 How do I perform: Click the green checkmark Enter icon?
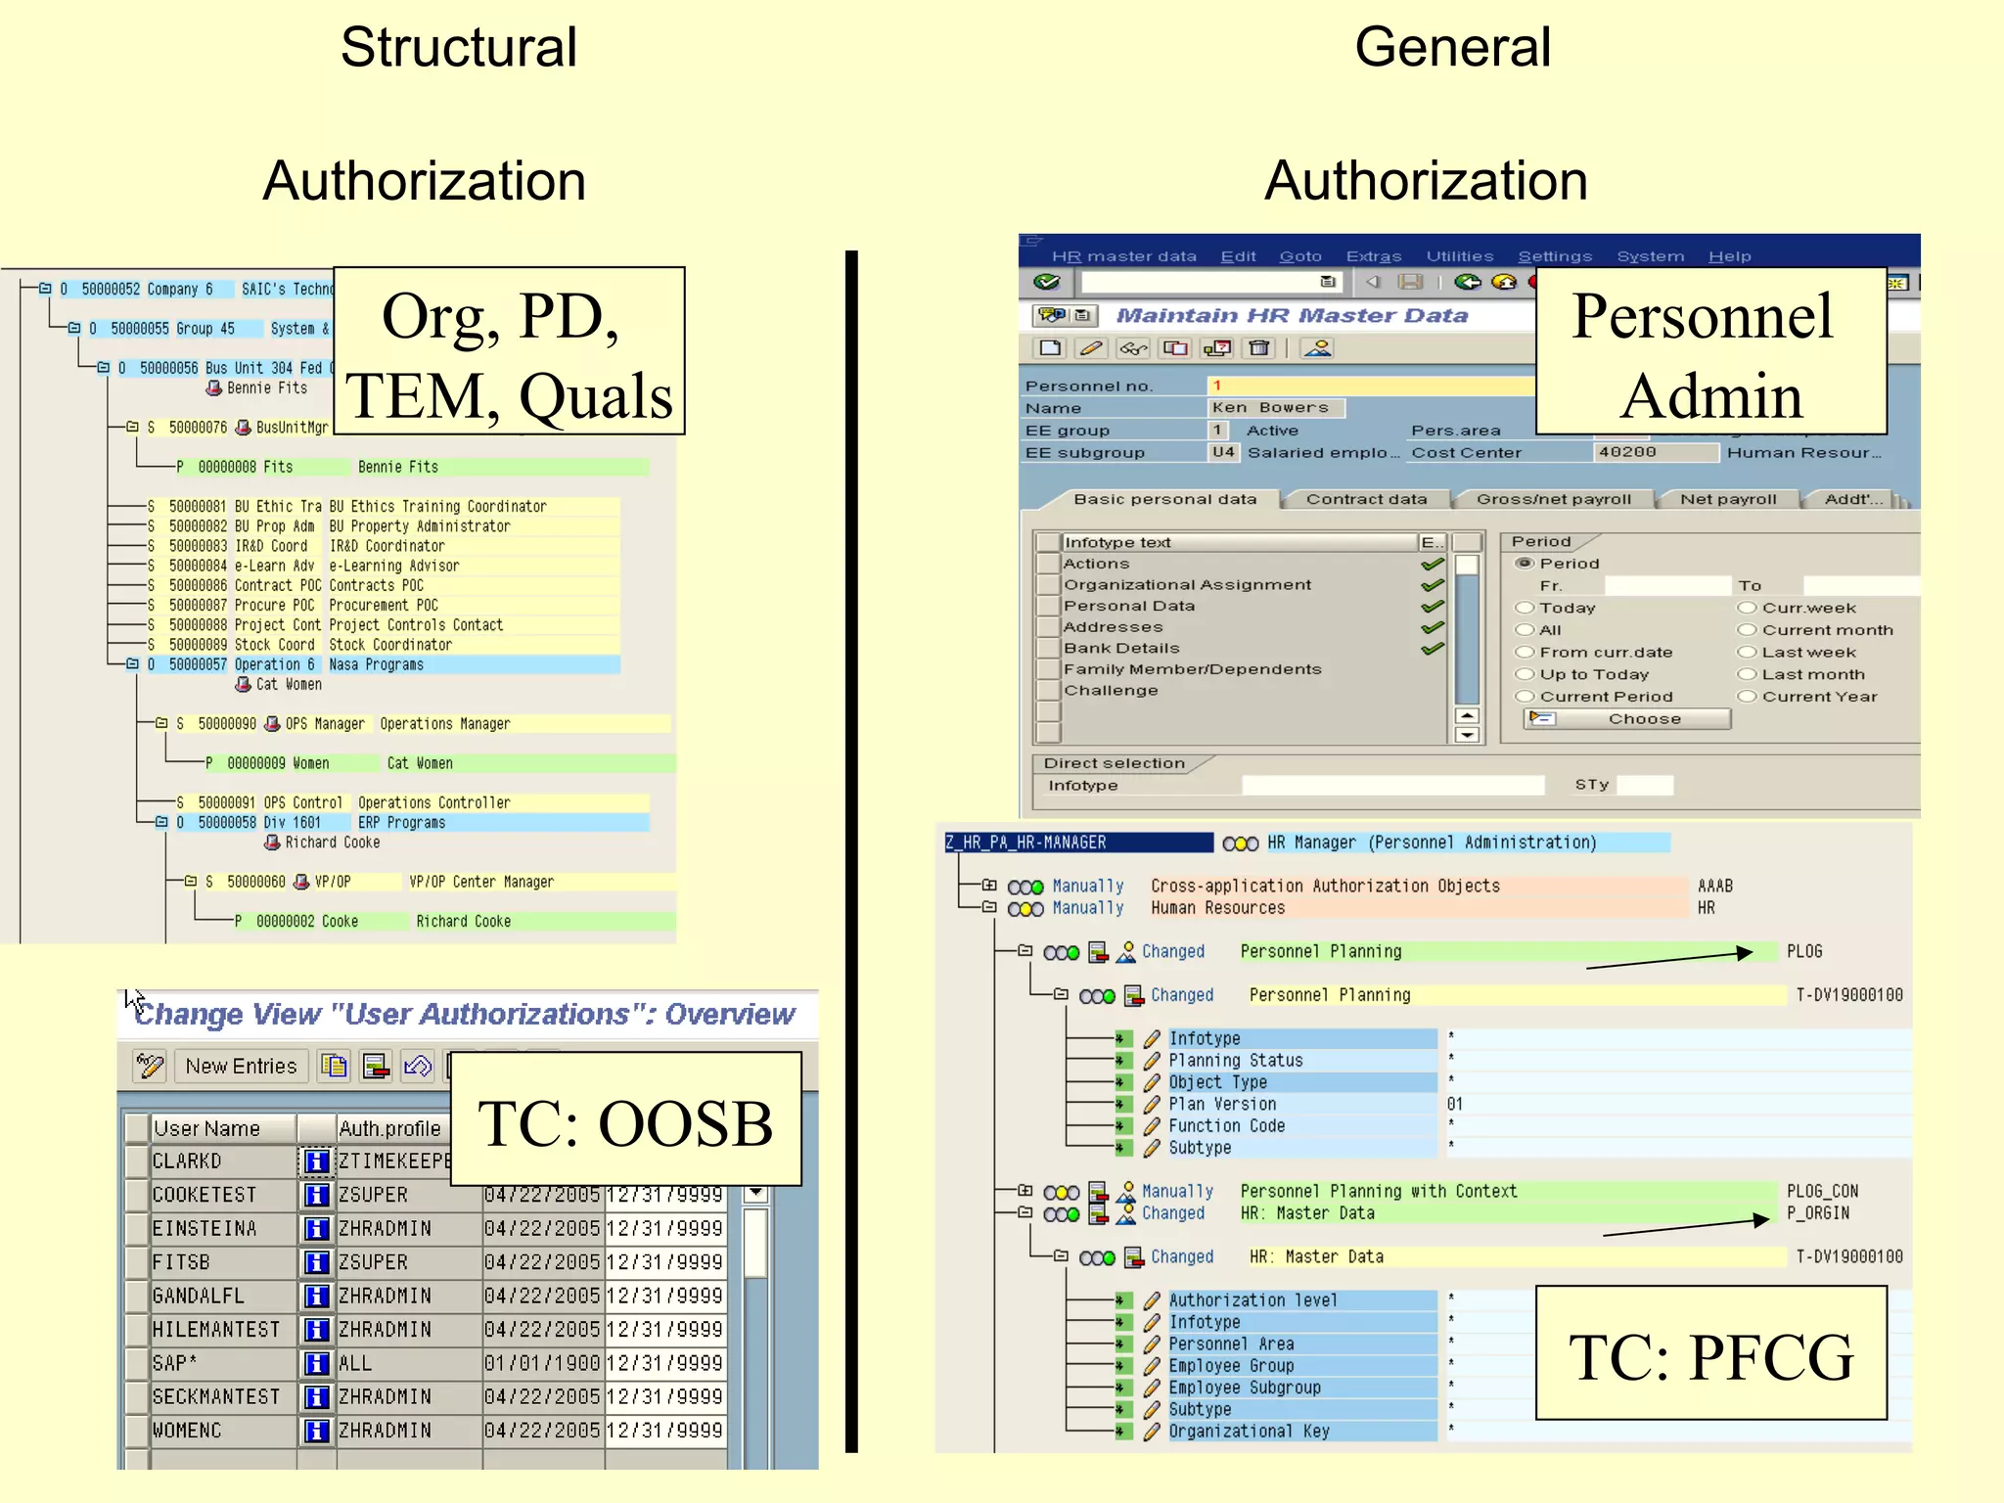tap(1046, 282)
